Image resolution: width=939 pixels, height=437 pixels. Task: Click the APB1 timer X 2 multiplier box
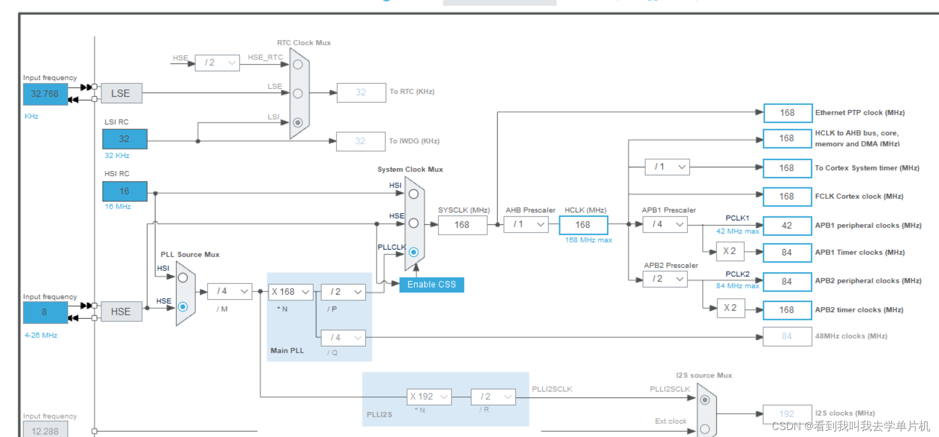[x=730, y=251]
